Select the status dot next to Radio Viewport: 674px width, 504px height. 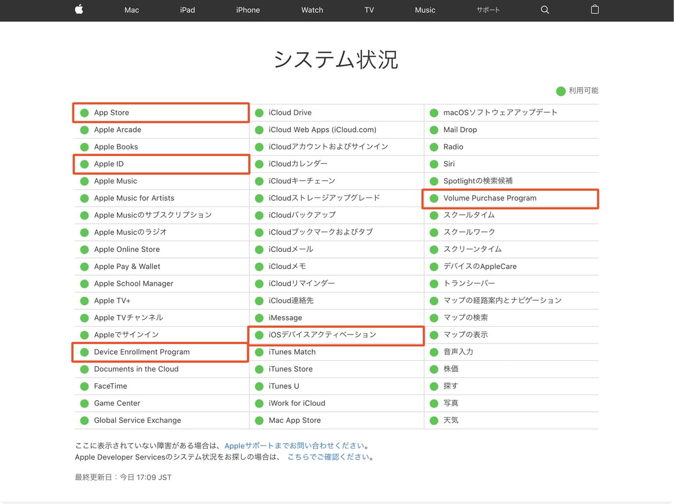pos(434,147)
